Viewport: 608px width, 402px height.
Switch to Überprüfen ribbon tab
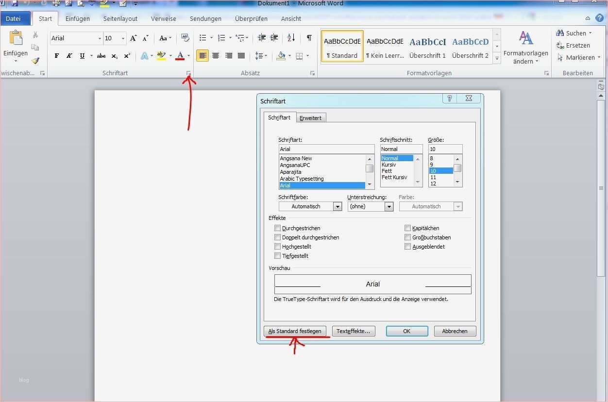251,18
